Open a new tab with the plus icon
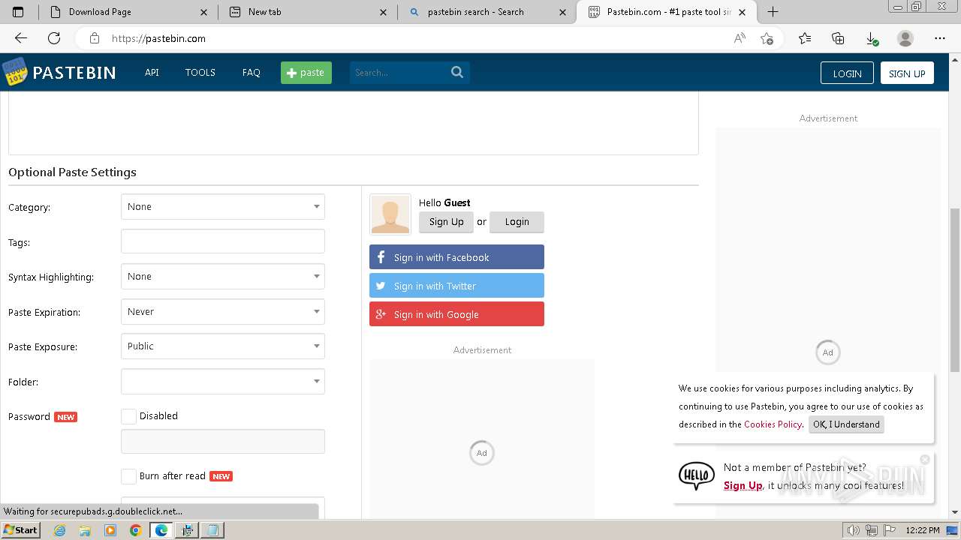The image size is (961, 540). (773, 11)
